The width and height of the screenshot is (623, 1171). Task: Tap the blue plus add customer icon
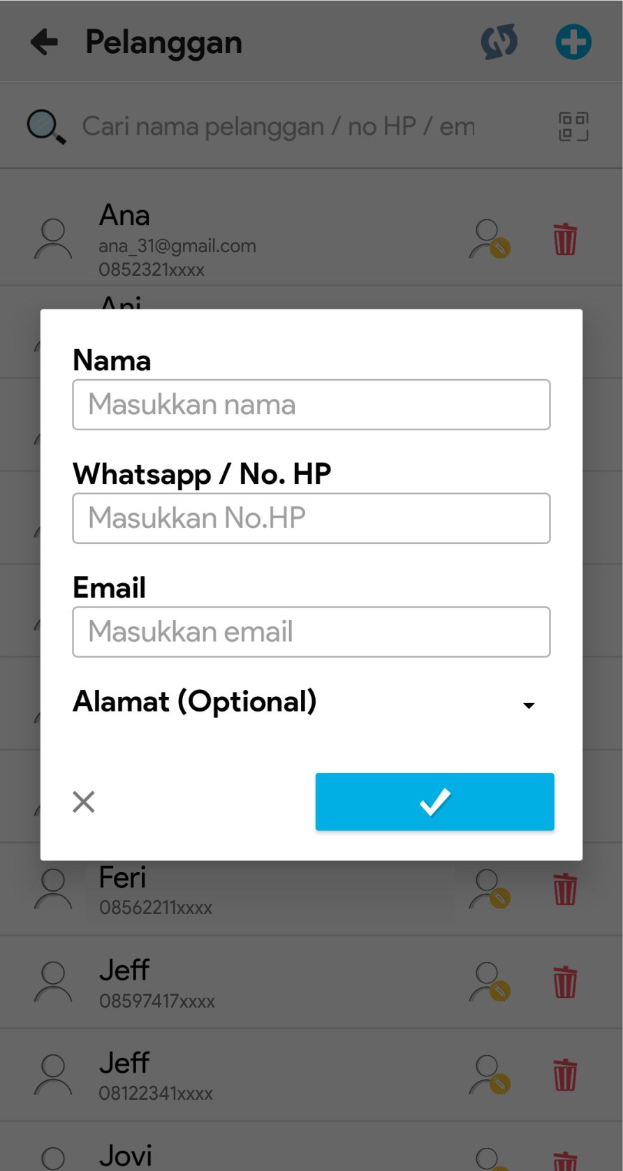tap(573, 42)
